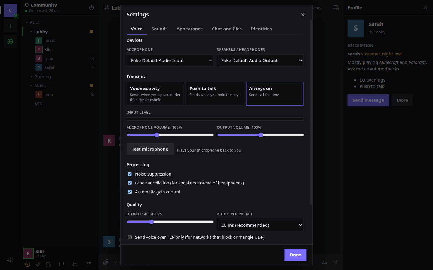The width and height of the screenshot is (433, 270).
Task: Click the yellow marker beside Lobby
Action: pyautogui.click(x=91, y=31)
